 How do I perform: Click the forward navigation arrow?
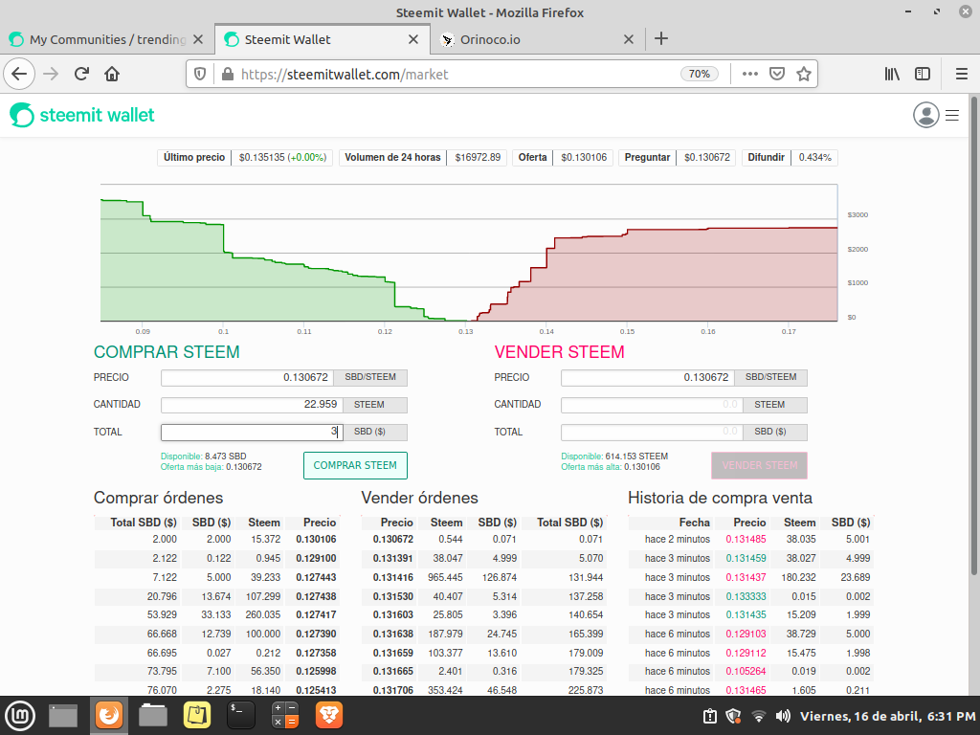(51, 74)
